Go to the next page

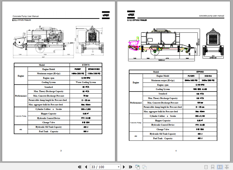point(124,167)
